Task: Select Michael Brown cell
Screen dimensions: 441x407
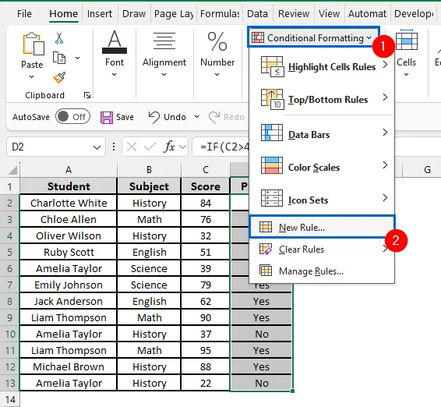Action: [69, 366]
